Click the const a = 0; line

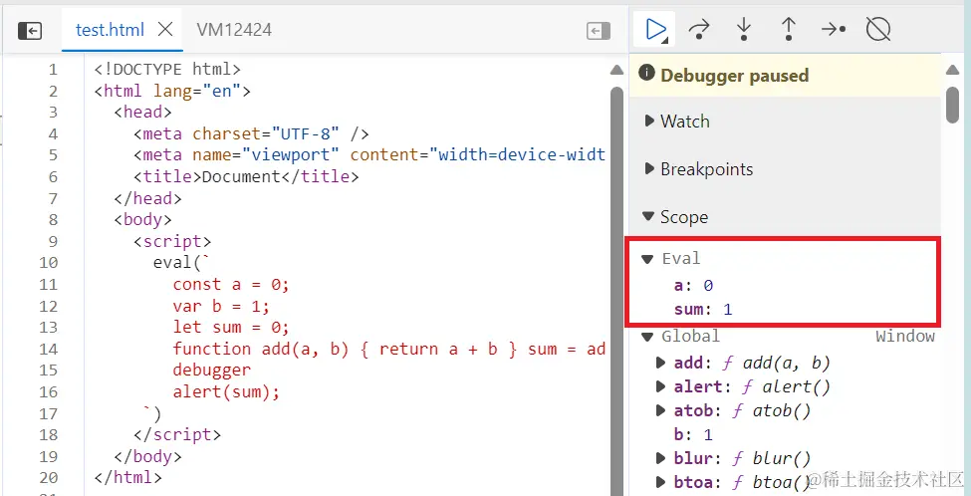click(232, 284)
